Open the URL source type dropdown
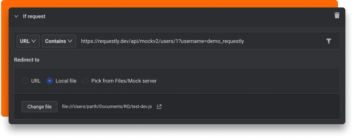354x138 pixels. [28, 41]
